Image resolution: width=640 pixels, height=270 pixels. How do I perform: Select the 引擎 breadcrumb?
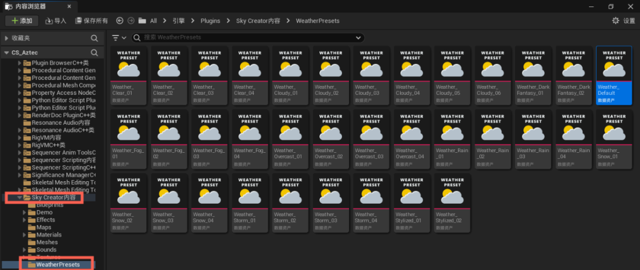[178, 21]
